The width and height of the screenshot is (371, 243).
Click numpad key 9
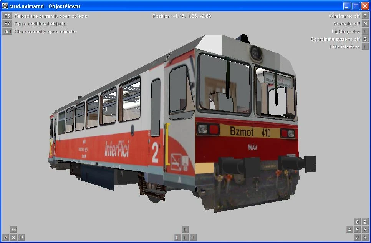tap(365, 222)
